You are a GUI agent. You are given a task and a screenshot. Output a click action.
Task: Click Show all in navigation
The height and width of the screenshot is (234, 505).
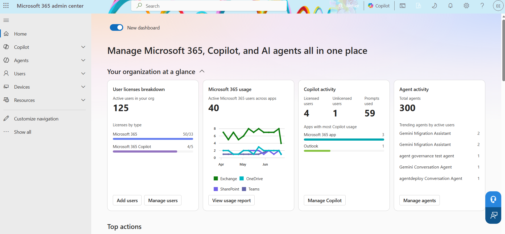click(x=23, y=132)
